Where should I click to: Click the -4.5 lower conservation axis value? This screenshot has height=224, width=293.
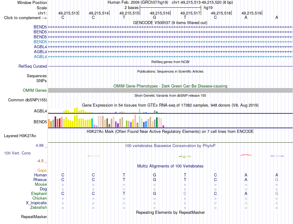coord(40,161)
